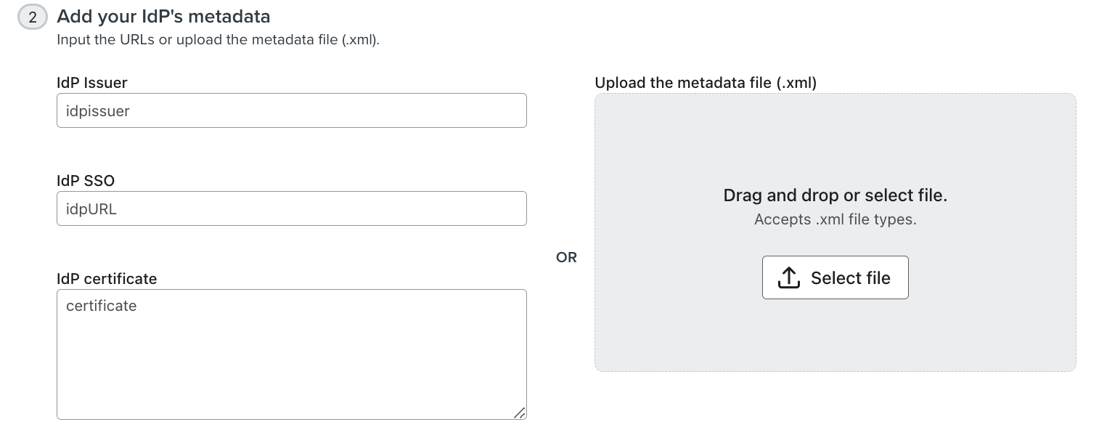This screenshot has height=430, width=1099.
Task: Click the step 2 numbered circle badge
Action: pos(32,17)
